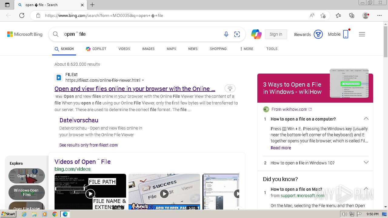Go to Microsoft Bing home logo

click(25, 34)
